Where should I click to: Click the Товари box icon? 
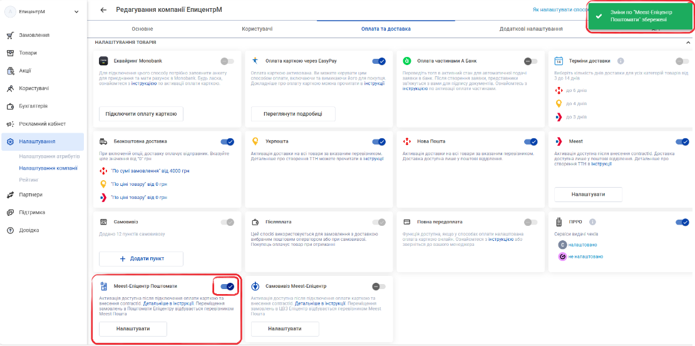click(x=10, y=53)
